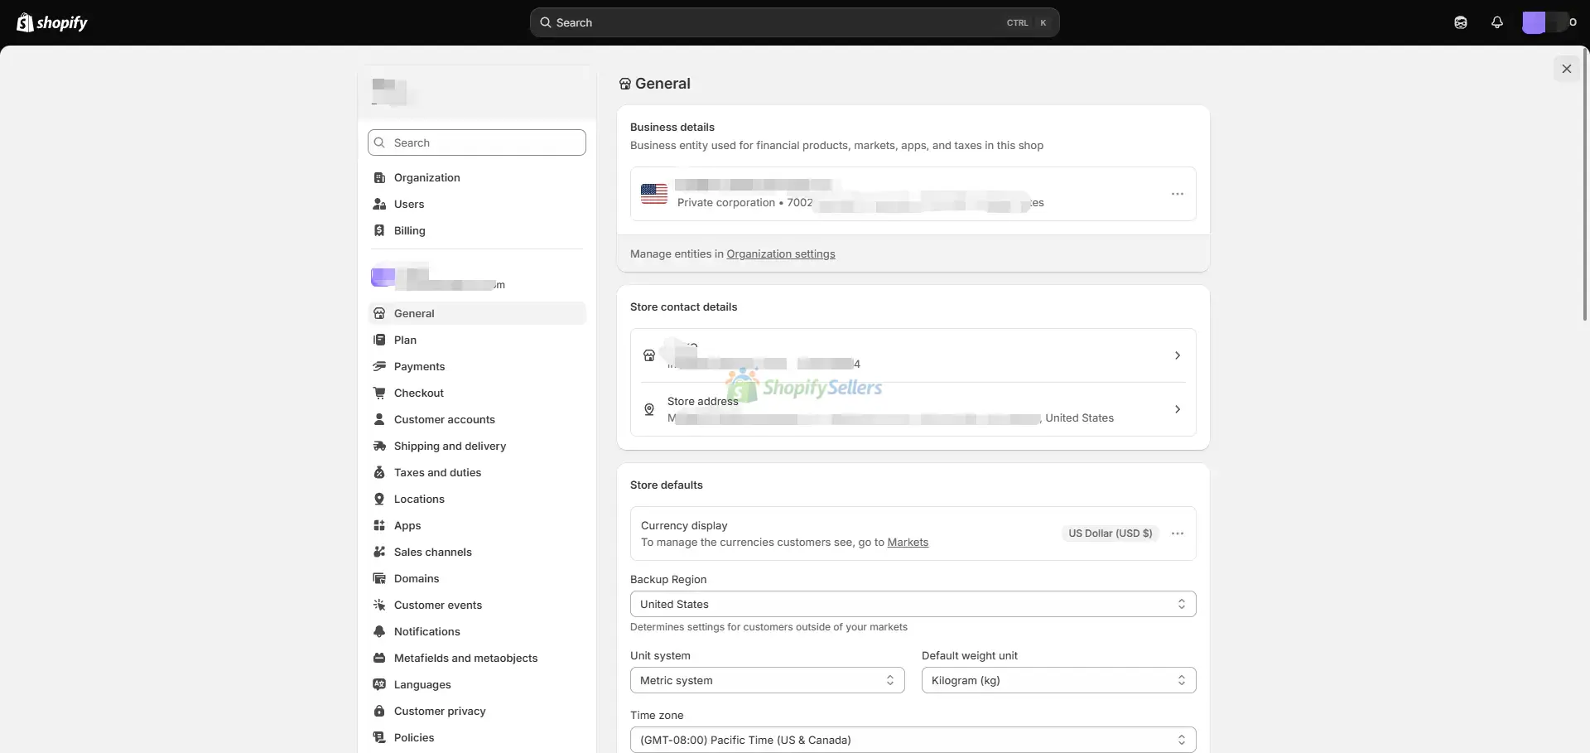This screenshot has width=1590, height=753.
Task: Click the top global Search bar
Action: coord(795,22)
